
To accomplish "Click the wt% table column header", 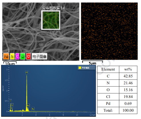I will point(128,69).
